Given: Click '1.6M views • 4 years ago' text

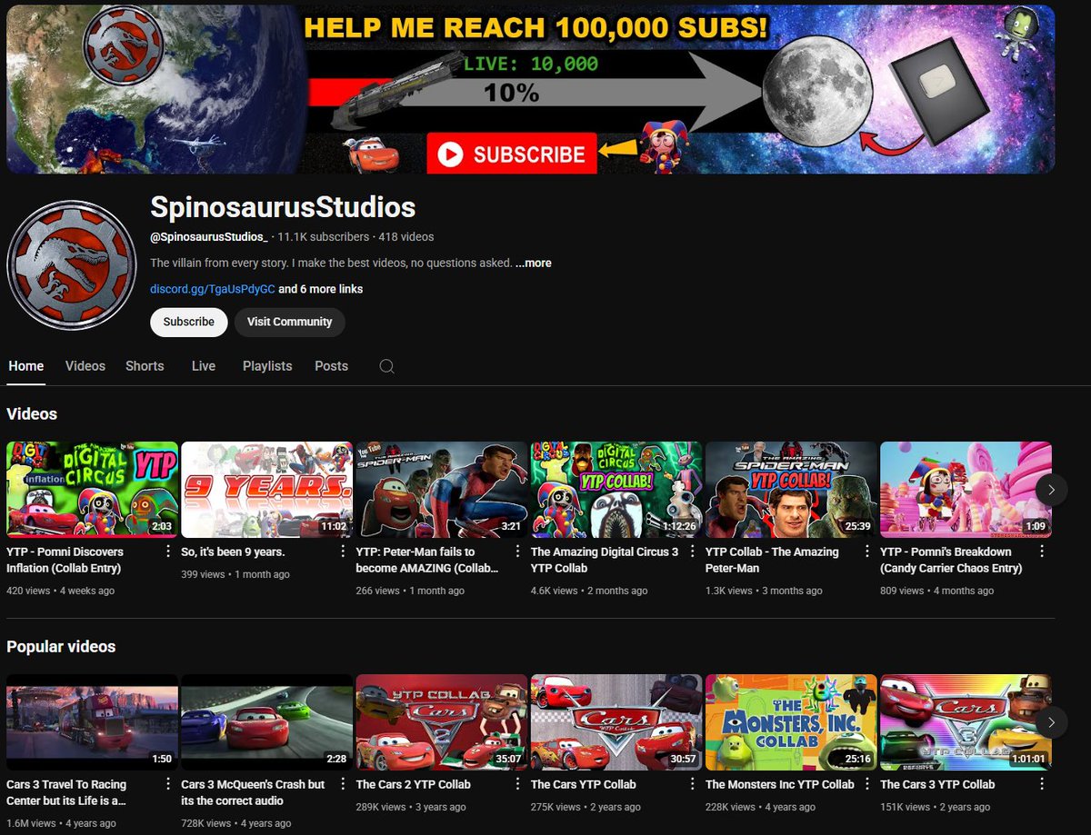Looking at the screenshot, I should click(x=61, y=823).
